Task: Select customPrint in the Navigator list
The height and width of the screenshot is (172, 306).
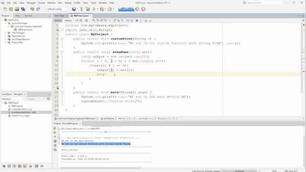Action: (22, 109)
